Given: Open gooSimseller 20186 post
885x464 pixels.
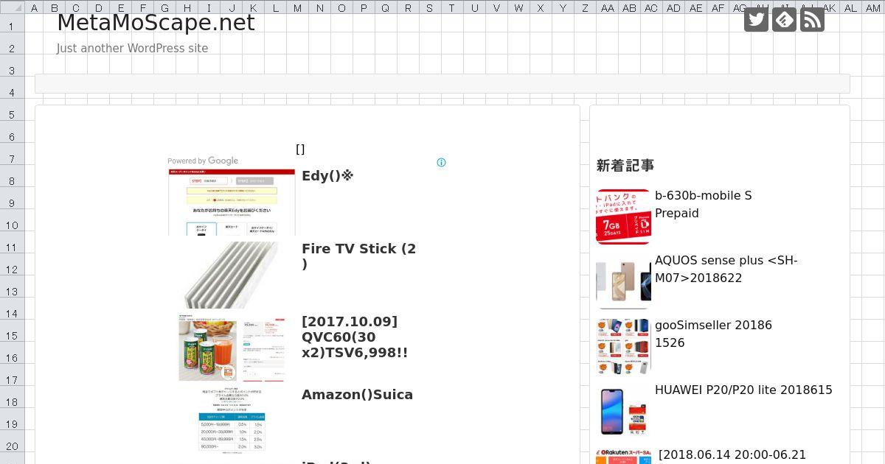Looking at the screenshot, I should (x=713, y=334).
